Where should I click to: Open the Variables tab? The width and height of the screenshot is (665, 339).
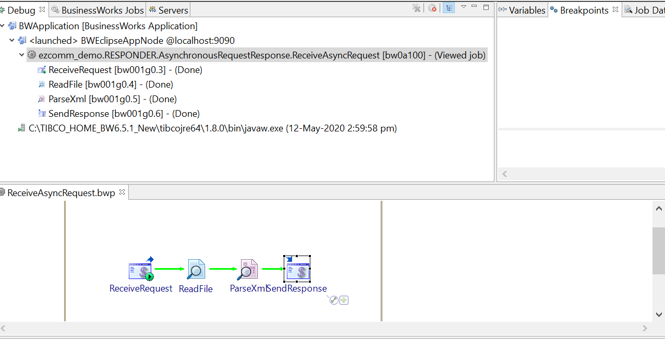522,10
